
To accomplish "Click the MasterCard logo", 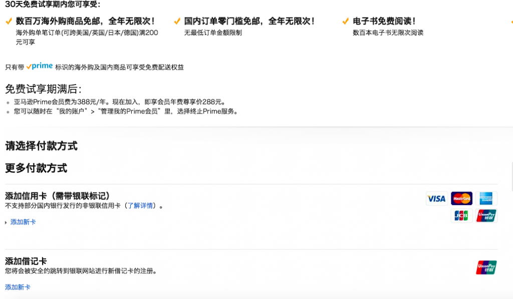I will 461,198.
